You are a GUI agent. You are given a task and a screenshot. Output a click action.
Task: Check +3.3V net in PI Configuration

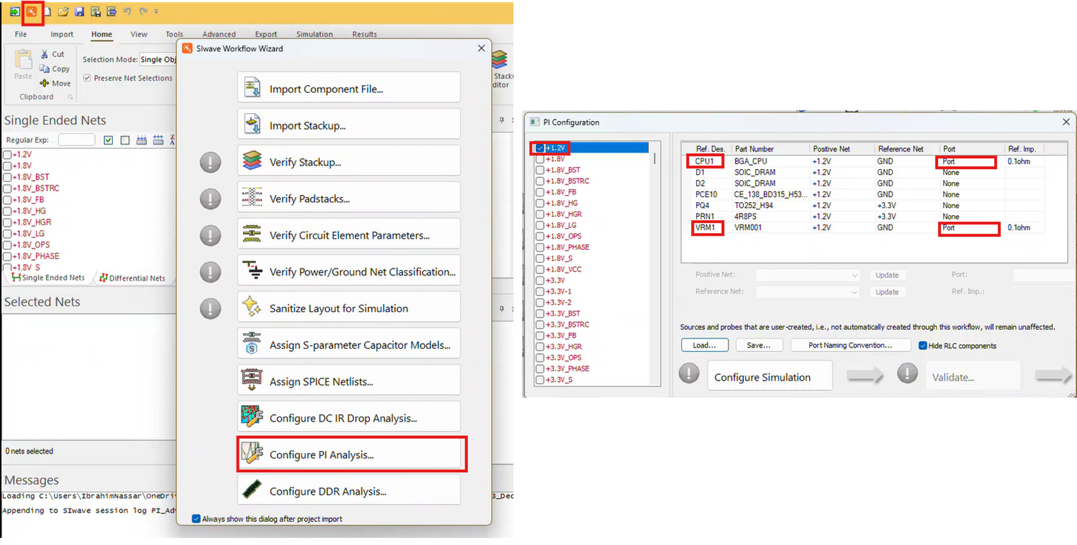tap(540, 280)
